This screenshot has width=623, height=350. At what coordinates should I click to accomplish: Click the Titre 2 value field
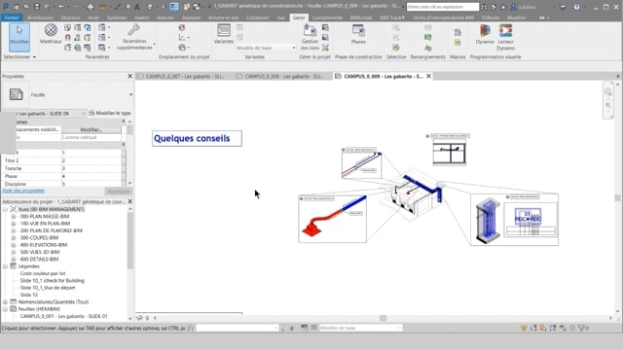92,160
